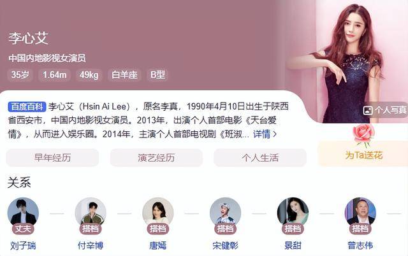Screen dimensions: 408x256
Task: Open the 刘子瑞 name link
Action: pos(23,245)
